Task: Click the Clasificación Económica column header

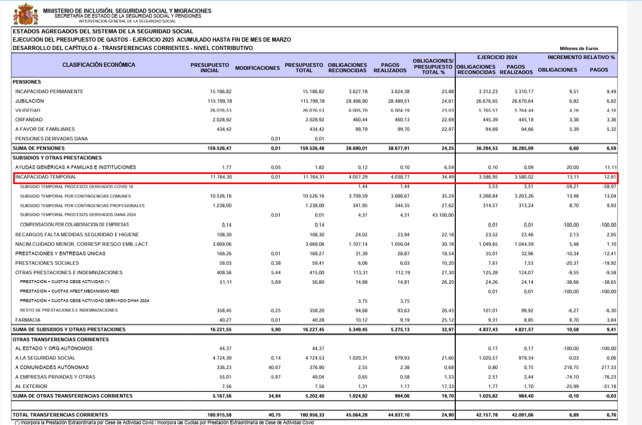Action: [x=99, y=65]
